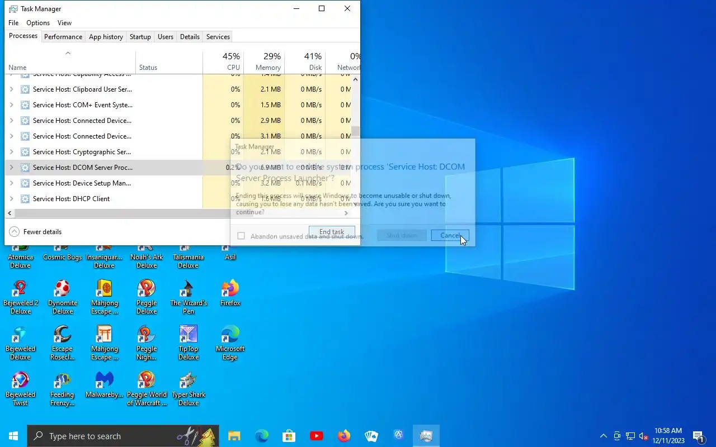Select the Microsoft Edge desktop shortcut
This screenshot has width=716, height=447.
coord(230,343)
